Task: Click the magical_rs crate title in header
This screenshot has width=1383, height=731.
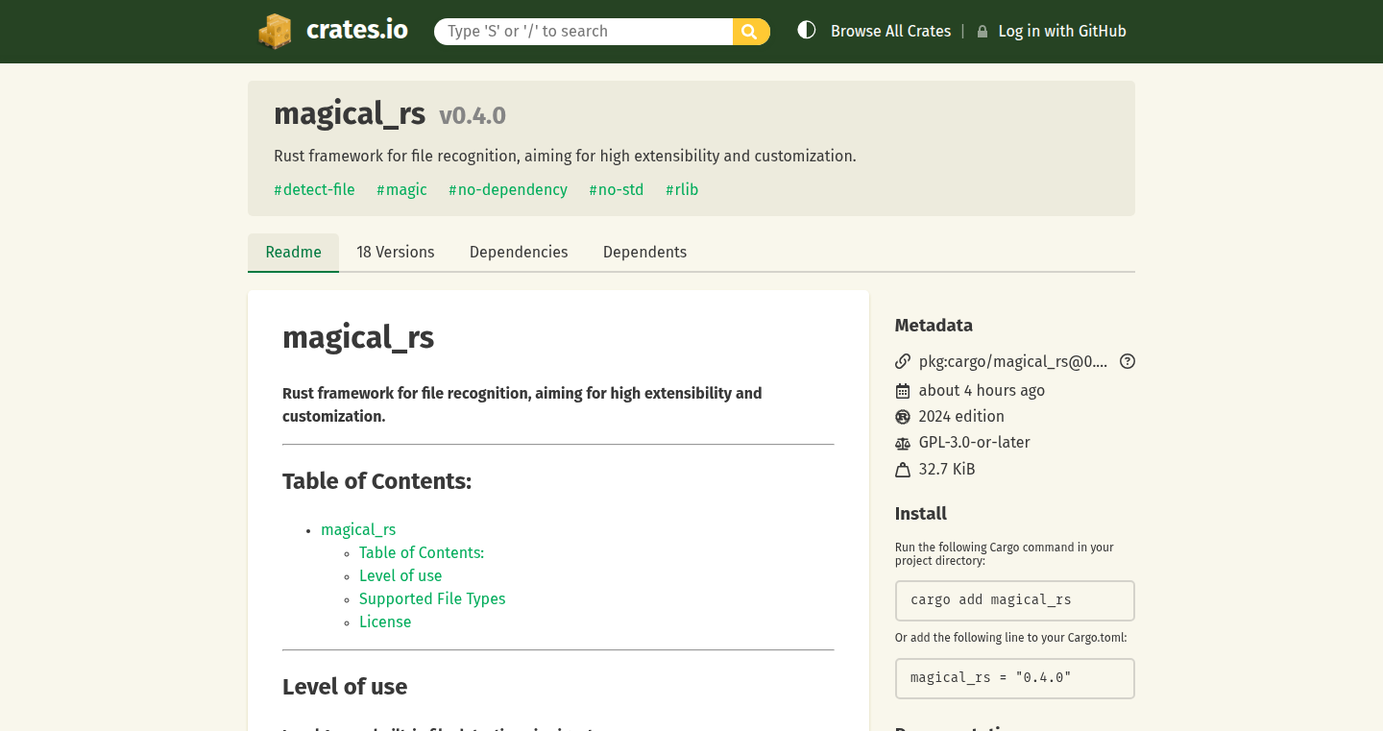Action: (350, 114)
